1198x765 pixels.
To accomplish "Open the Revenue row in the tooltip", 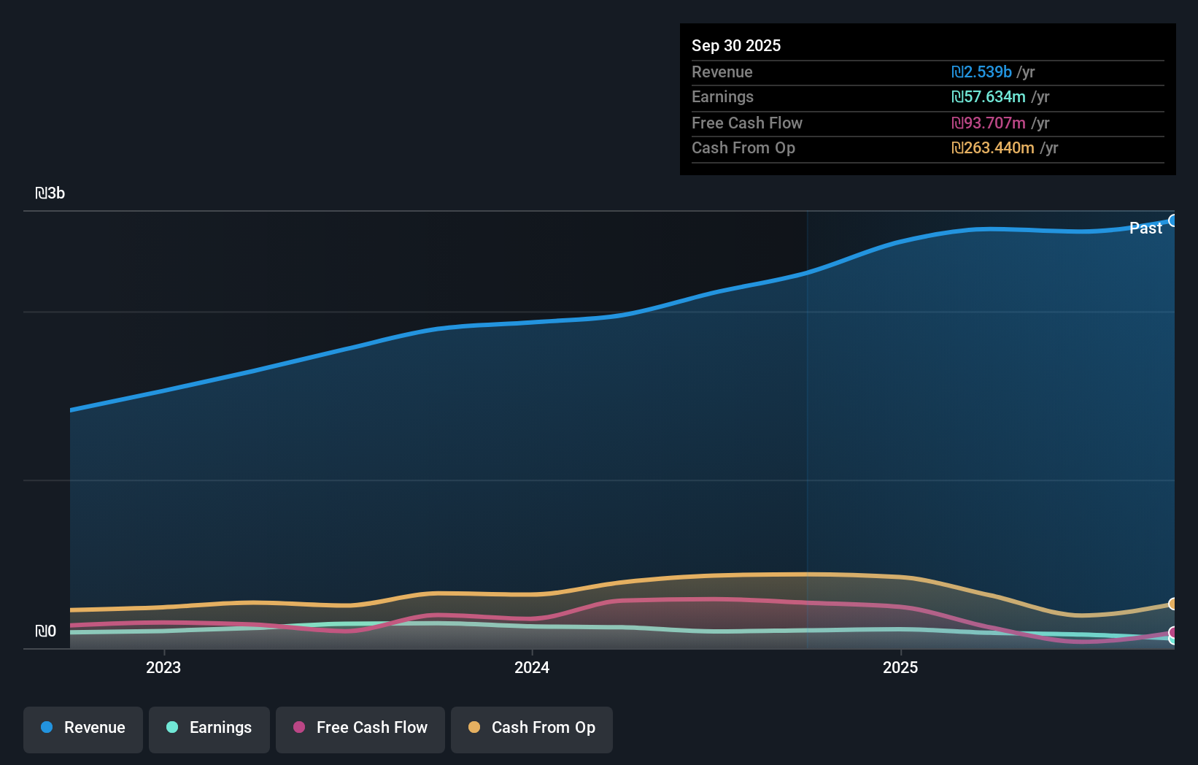I will coord(927,72).
